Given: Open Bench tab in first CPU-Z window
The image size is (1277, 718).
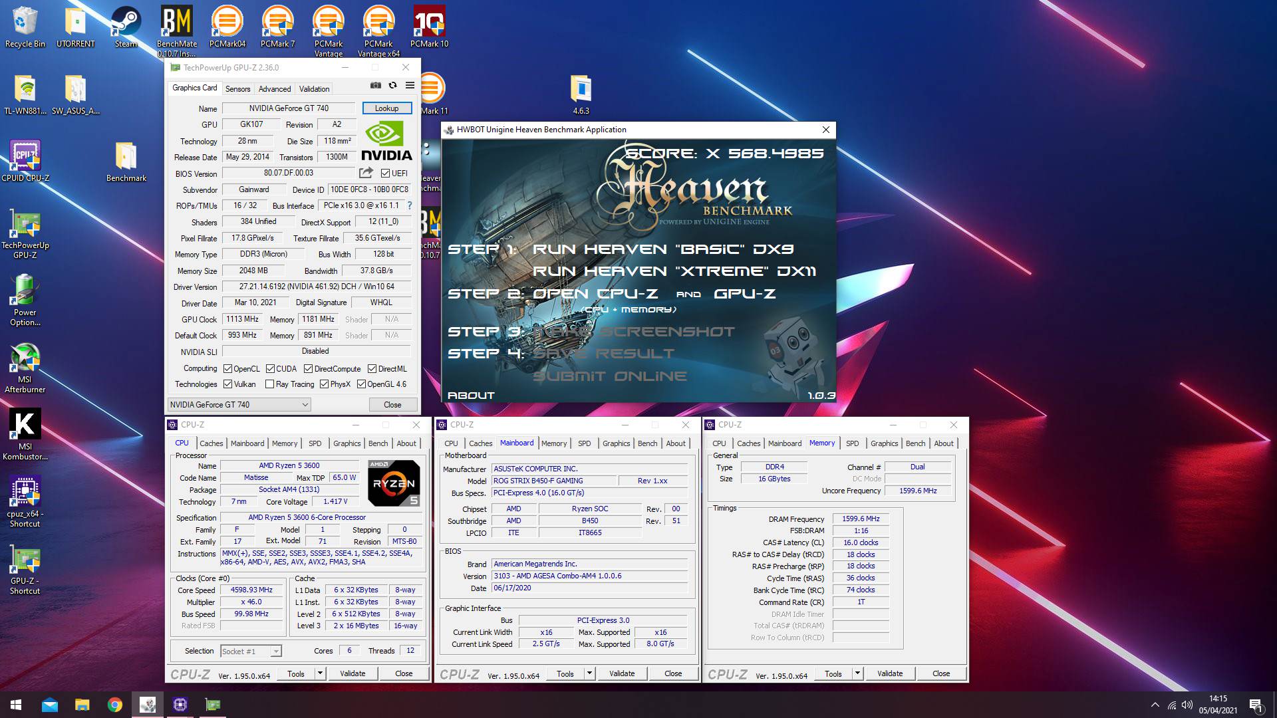Looking at the screenshot, I should [378, 443].
